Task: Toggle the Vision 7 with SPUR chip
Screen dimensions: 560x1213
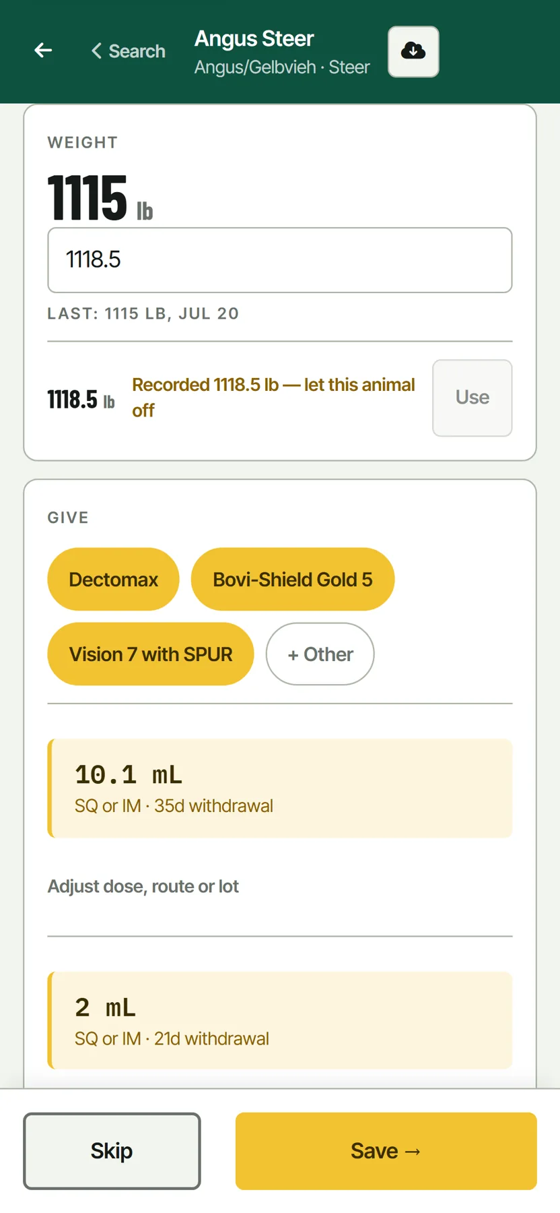Action: pyautogui.click(x=151, y=654)
